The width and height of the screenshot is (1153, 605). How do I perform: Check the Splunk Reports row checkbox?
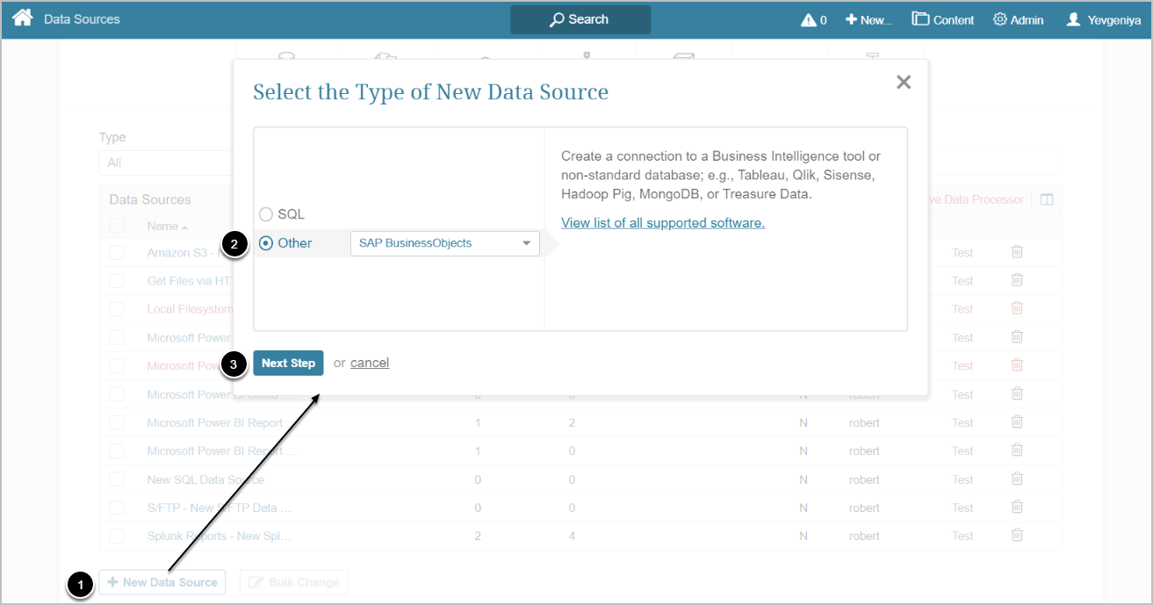117,536
